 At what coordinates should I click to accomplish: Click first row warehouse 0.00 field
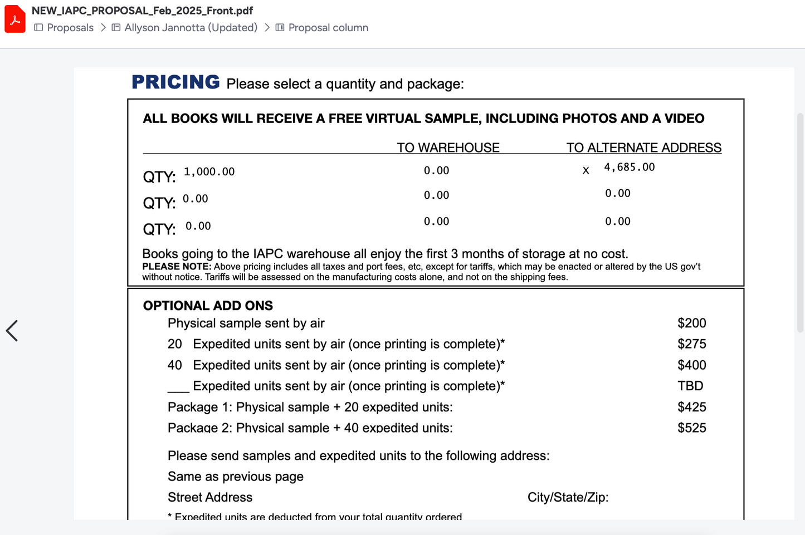click(436, 170)
